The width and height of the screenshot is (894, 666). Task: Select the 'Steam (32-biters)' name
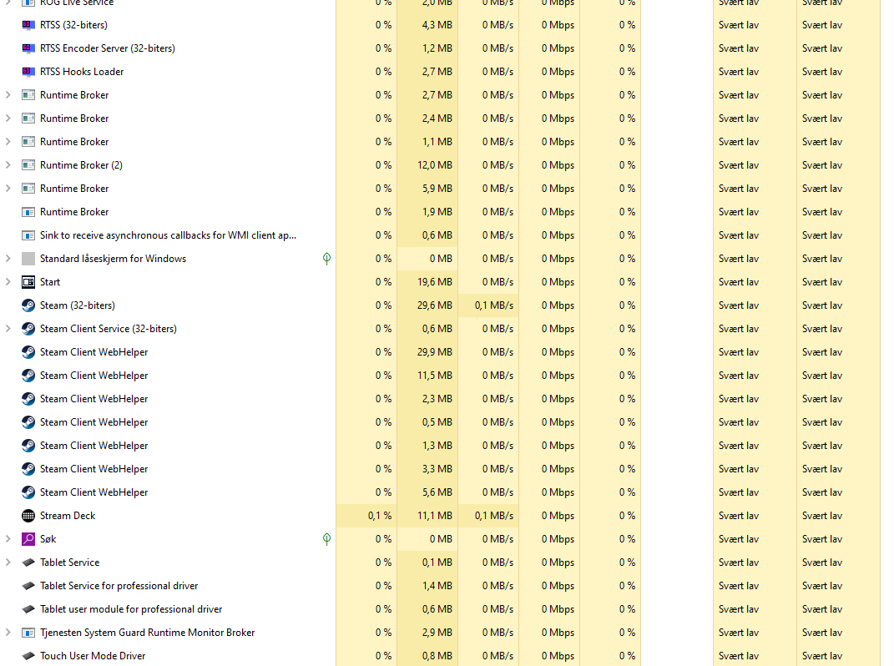click(78, 305)
